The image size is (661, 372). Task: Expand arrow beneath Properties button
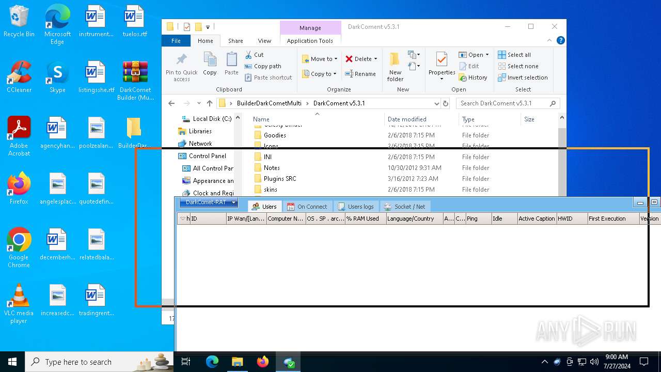click(x=442, y=79)
